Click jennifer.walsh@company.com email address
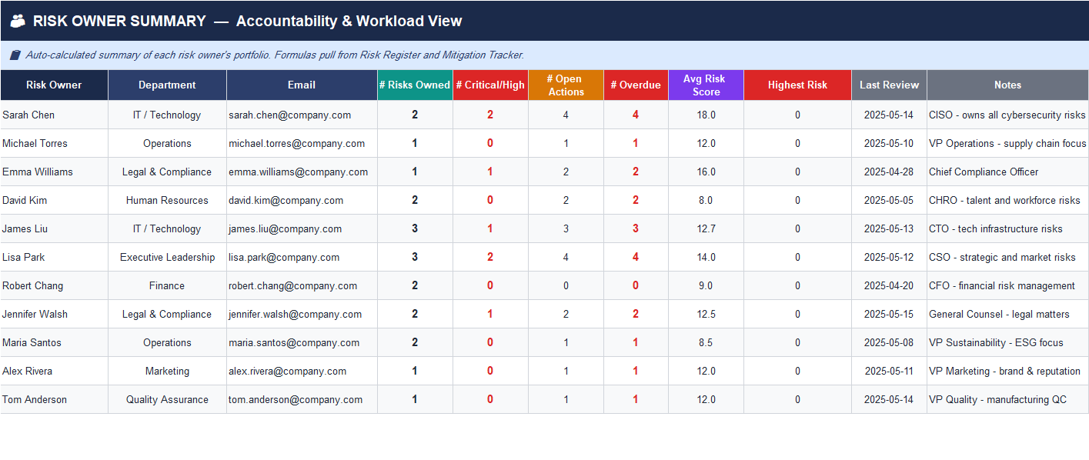Viewport: 1089px width, 460px height. [301, 314]
